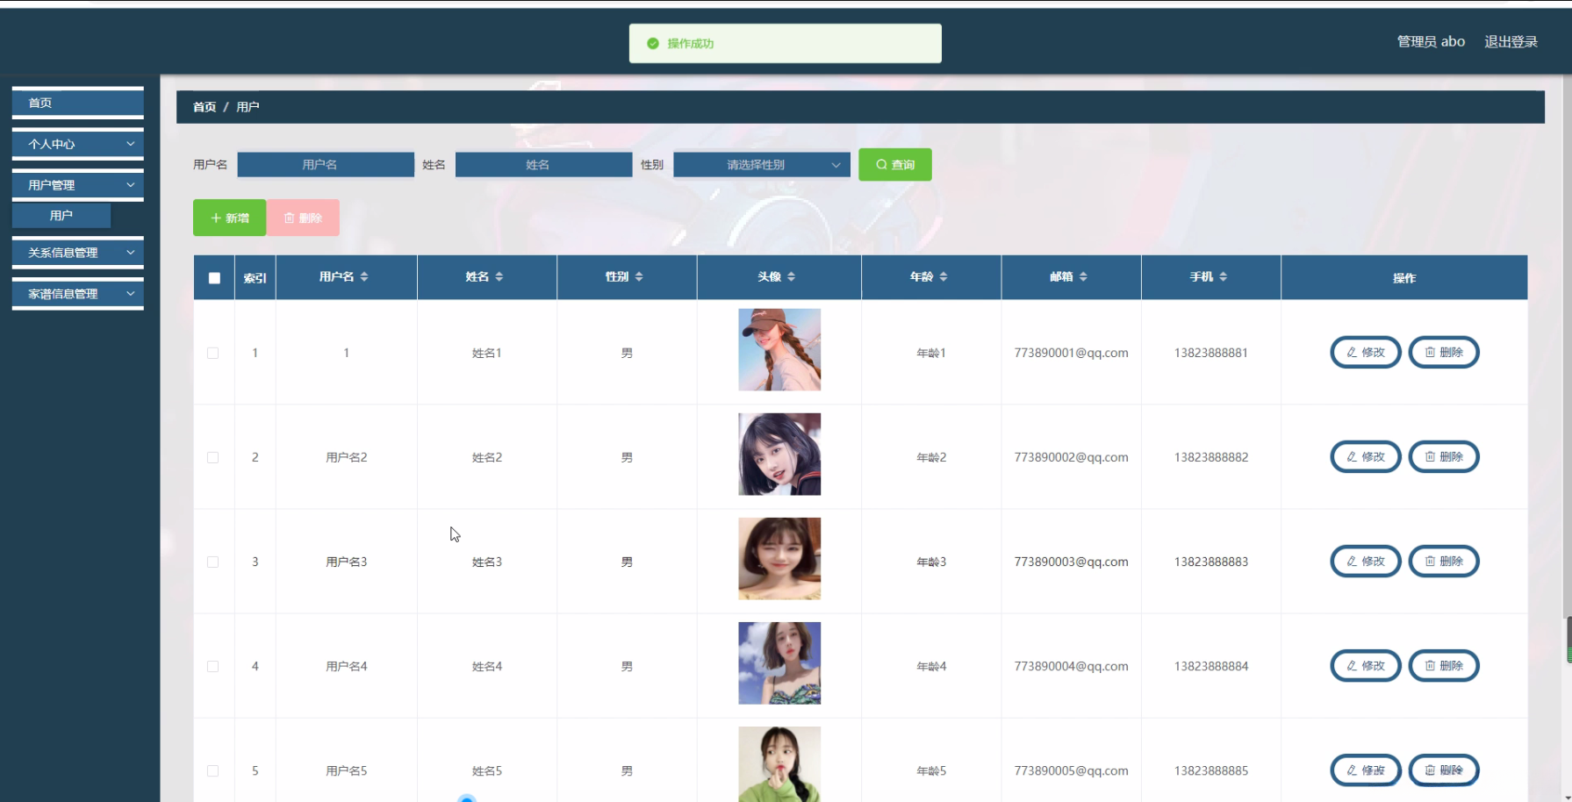Screen dimensions: 1572x802
Task: Tick the checkbox for row 用户名2
Action: point(212,457)
